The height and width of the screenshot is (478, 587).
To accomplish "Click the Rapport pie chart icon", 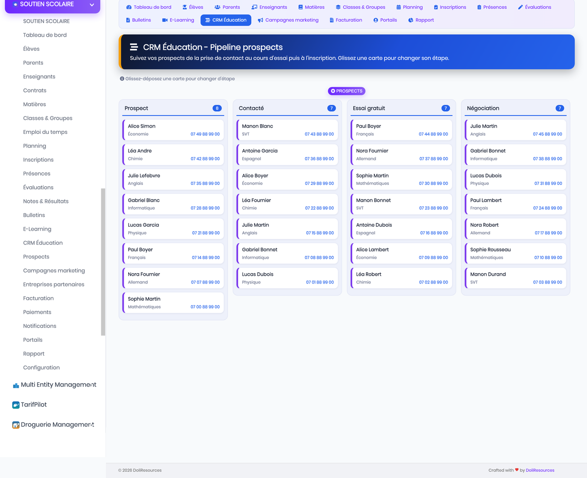I will pos(411,20).
